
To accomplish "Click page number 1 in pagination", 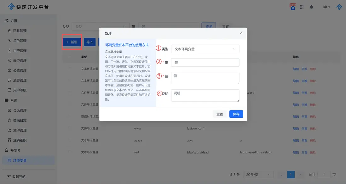I will pyautogui.click(x=291, y=174).
